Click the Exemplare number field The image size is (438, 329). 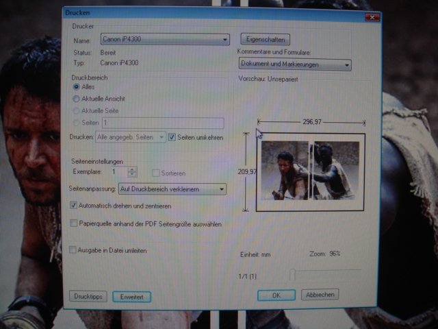click(x=117, y=172)
